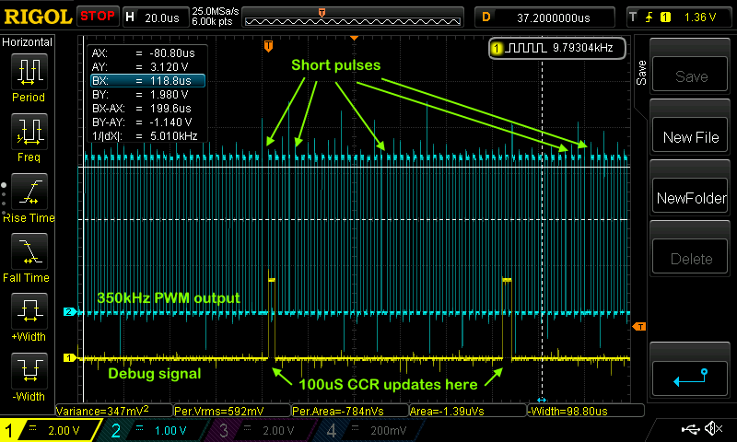Select the Period measurement icon
Screen dimensions: 737x442
(29, 72)
